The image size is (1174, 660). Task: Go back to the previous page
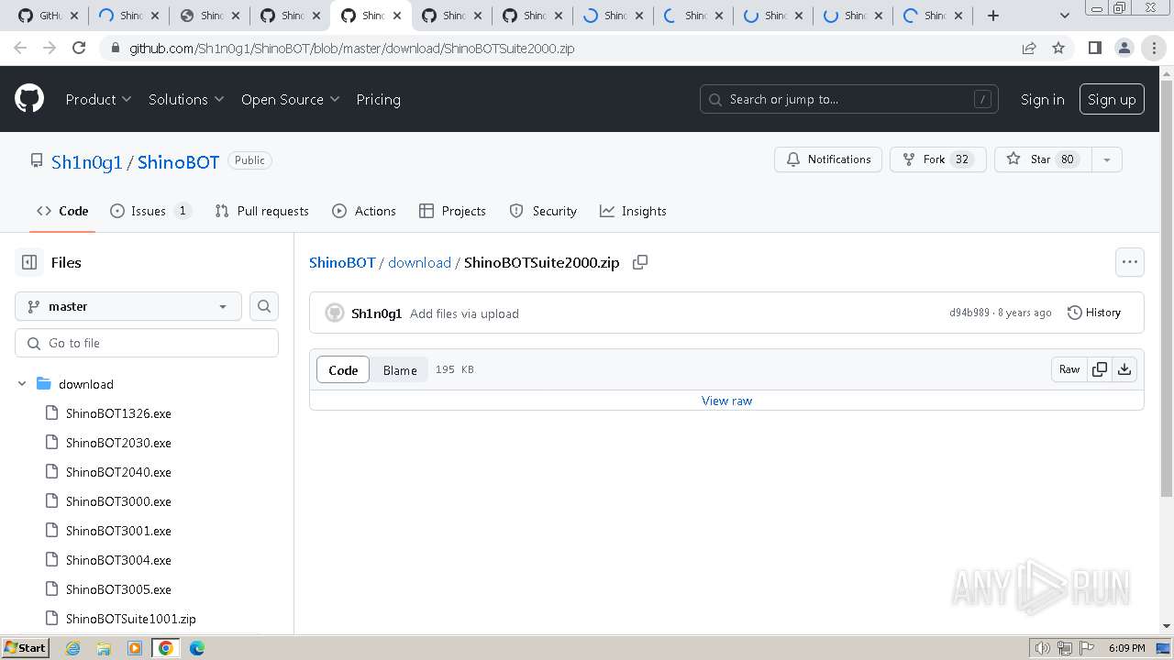[x=20, y=48]
